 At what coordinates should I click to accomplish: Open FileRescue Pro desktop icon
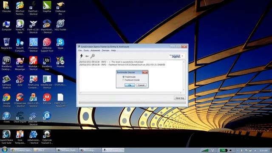(x=60, y=8)
